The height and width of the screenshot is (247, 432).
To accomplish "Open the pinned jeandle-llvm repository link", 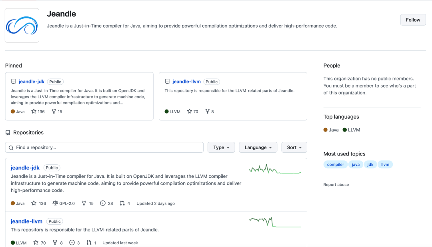I will [x=186, y=82].
